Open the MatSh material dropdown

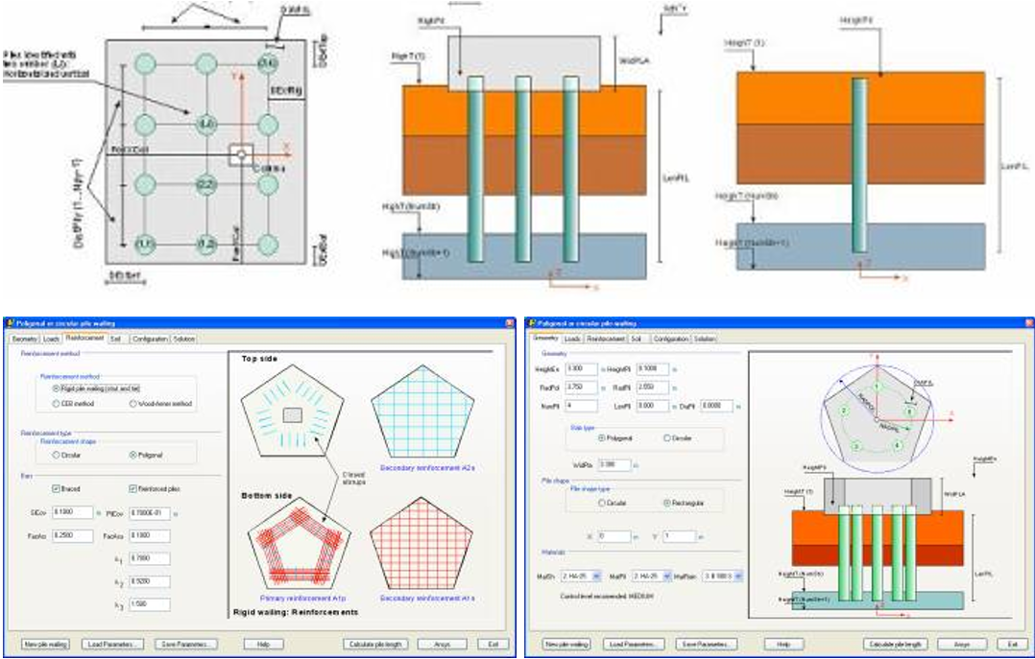598,576
